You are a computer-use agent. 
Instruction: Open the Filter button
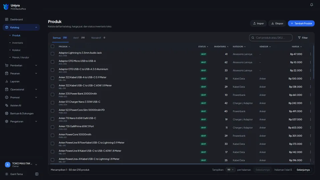(x=303, y=38)
